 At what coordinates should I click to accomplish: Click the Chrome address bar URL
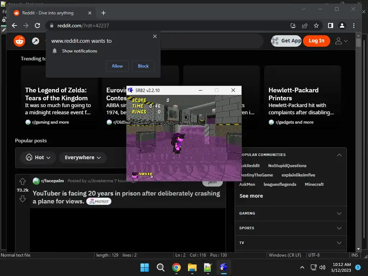coord(83,26)
